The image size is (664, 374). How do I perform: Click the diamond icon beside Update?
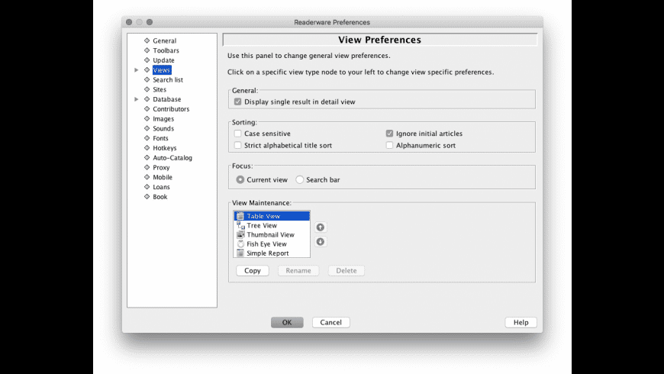click(x=147, y=60)
